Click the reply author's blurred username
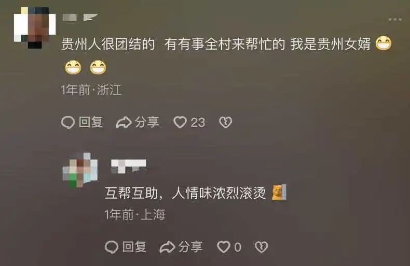This screenshot has height=266, width=410. [x=128, y=166]
